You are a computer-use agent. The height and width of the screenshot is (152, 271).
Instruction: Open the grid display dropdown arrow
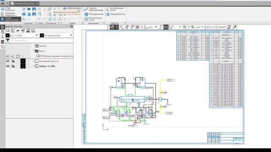pyautogui.click(x=142, y=27)
